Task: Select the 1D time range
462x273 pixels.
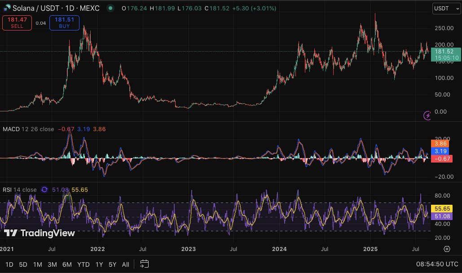Action: click(x=9, y=264)
